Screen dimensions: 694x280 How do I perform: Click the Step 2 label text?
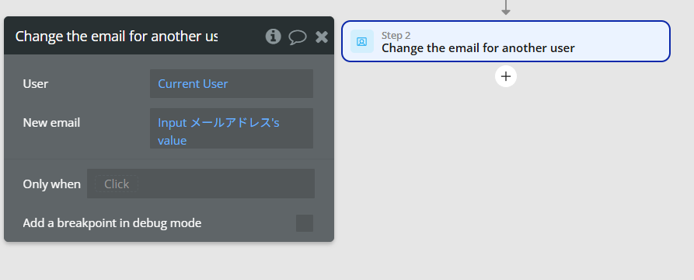click(x=396, y=36)
